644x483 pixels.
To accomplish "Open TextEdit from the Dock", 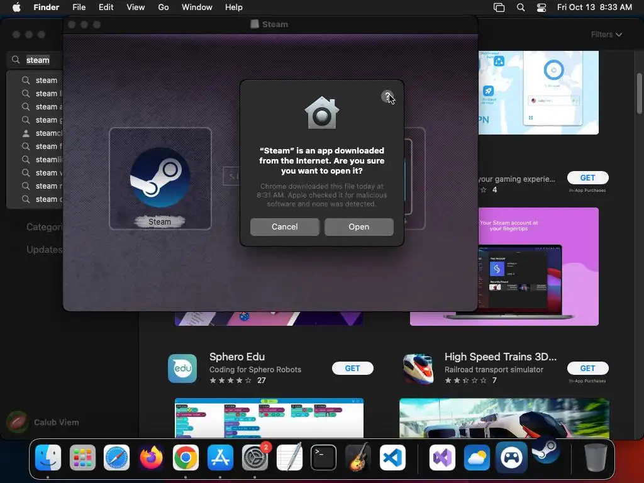I will coord(289,458).
